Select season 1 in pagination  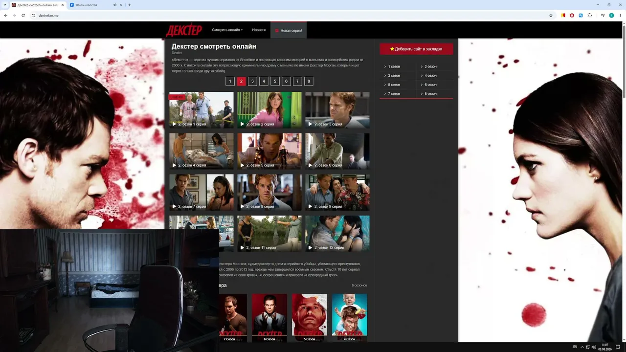pos(230,81)
